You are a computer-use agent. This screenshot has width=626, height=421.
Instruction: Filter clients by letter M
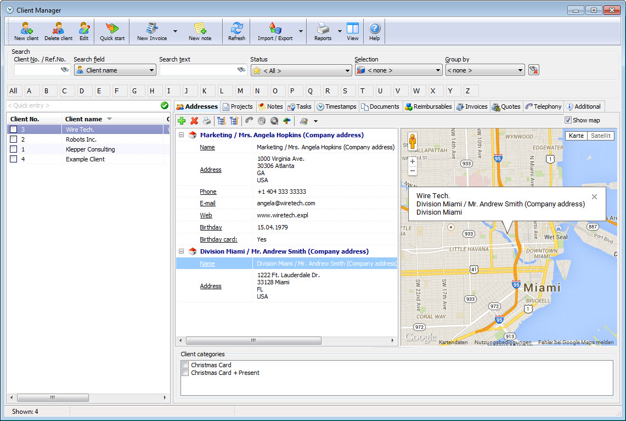[240, 91]
